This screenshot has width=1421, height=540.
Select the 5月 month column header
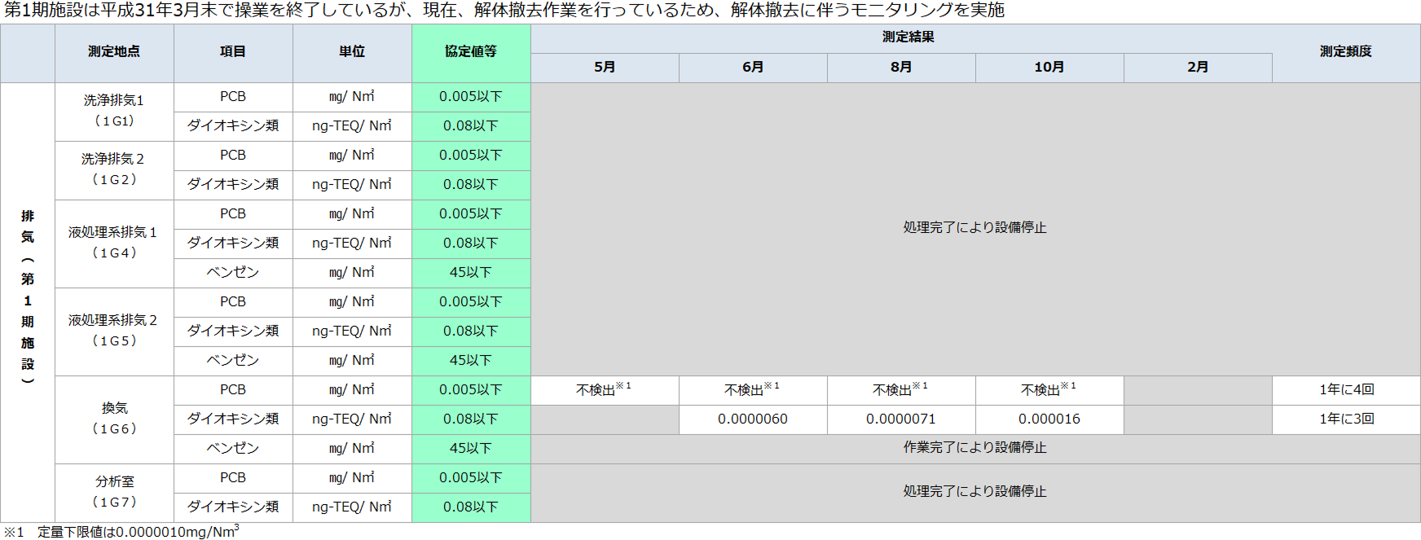pyautogui.click(x=605, y=68)
